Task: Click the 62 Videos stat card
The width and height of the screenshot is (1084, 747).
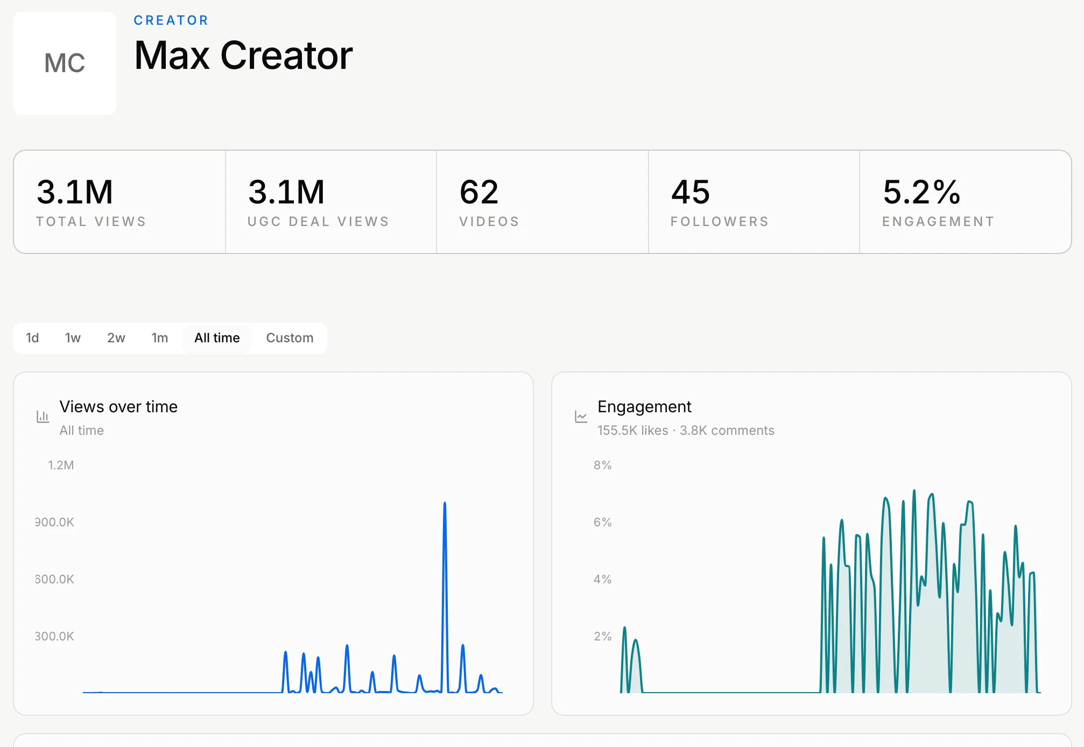Action: click(543, 202)
